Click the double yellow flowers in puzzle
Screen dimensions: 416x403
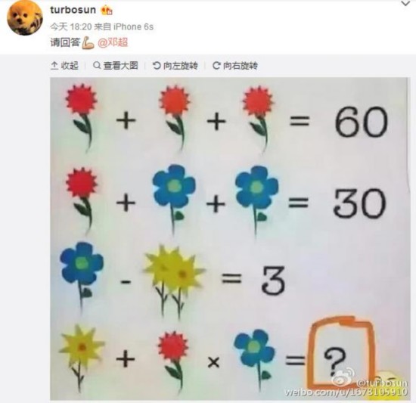coord(174,281)
